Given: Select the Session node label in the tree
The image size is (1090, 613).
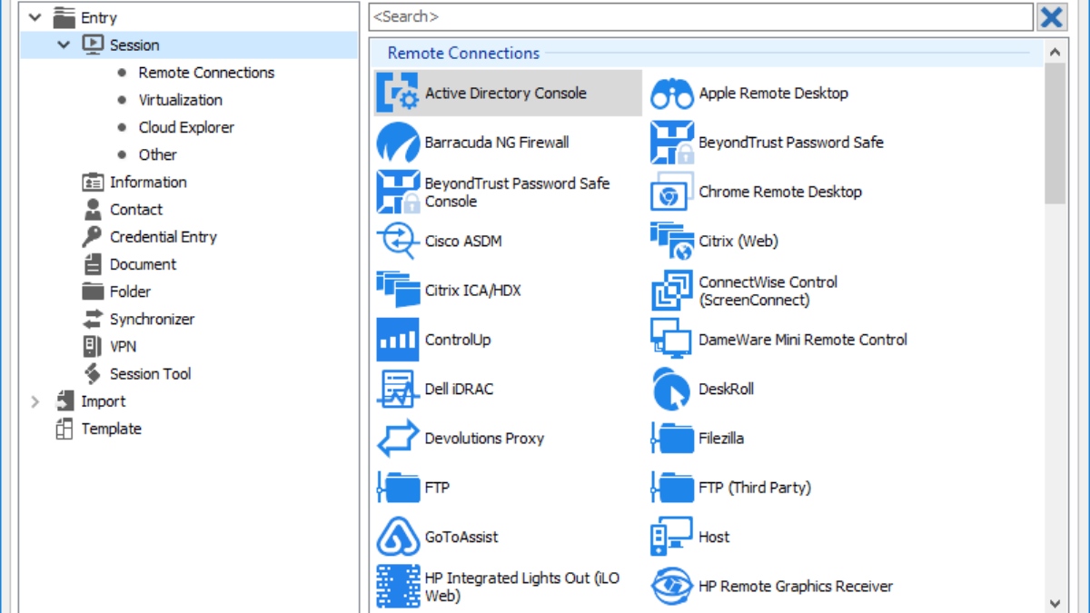Looking at the screenshot, I should coord(134,44).
